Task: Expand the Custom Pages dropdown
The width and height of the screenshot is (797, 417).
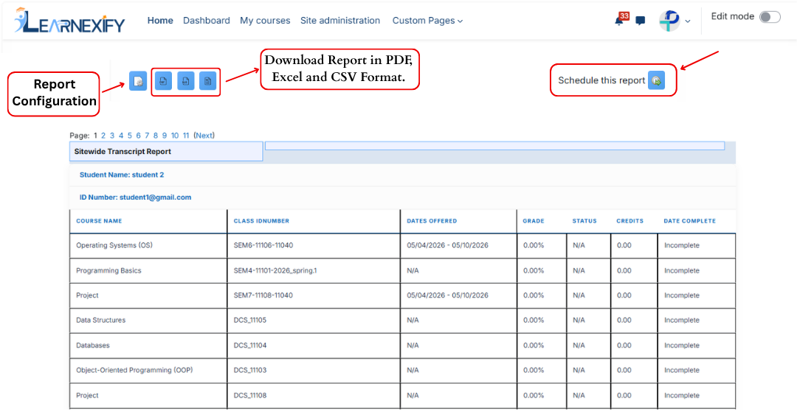Action: (x=427, y=21)
